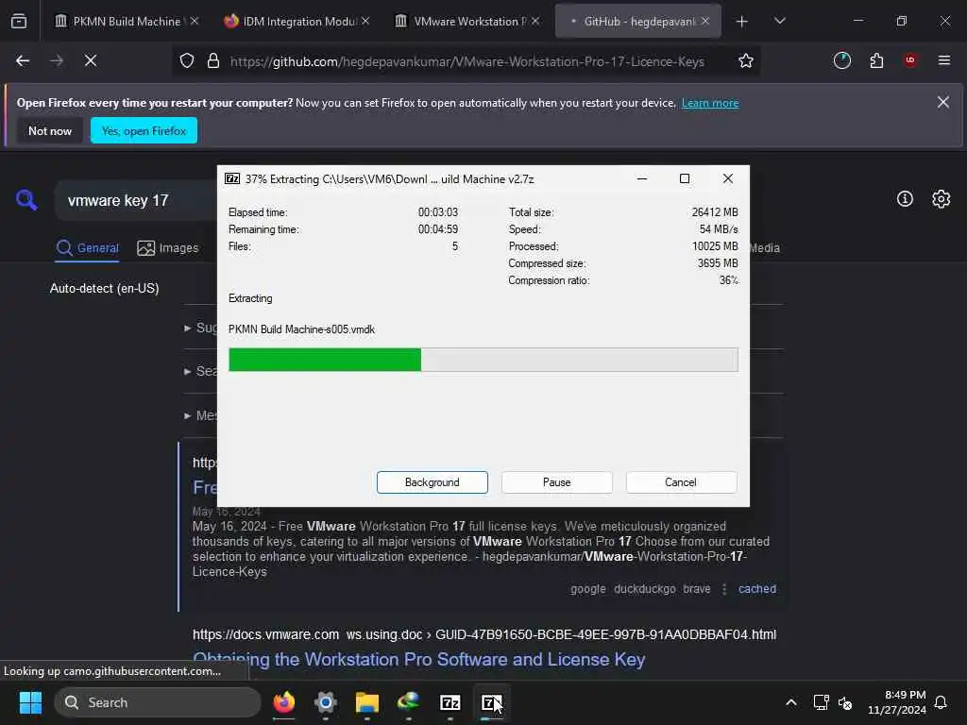The height and width of the screenshot is (725, 967).
Task: Pause the 7-Zip extraction
Action: point(556,482)
